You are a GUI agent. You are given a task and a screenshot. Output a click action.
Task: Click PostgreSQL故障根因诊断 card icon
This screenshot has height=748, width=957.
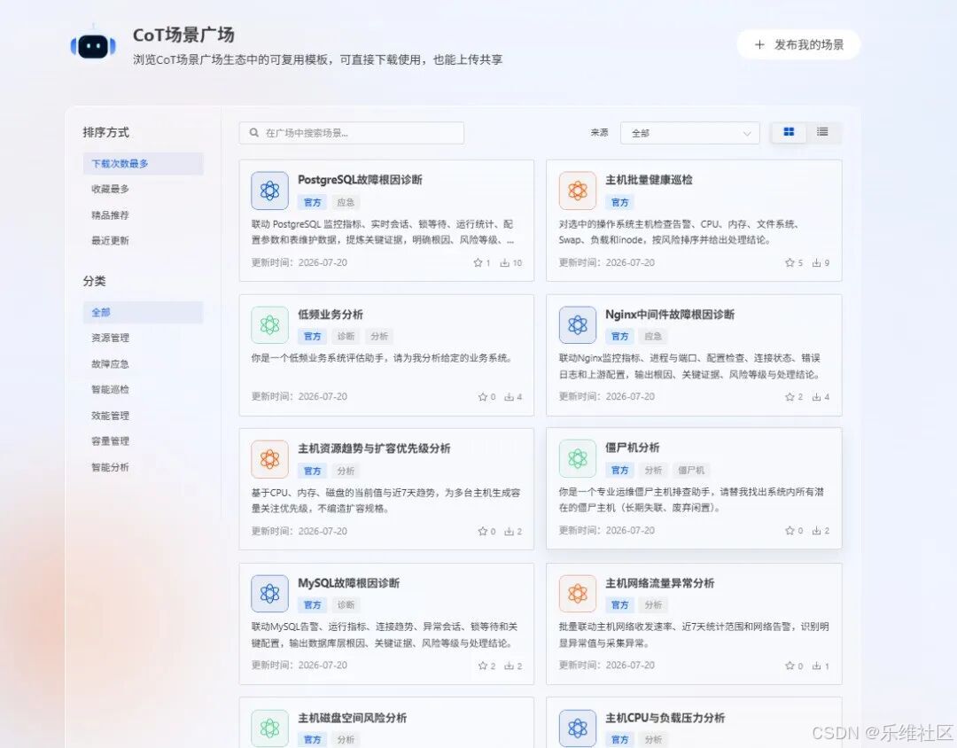click(269, 191)
